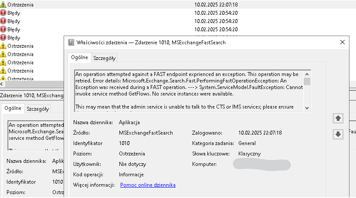Viewport: 356px width, 198px height.
Task: Click the first Ostrzeżenia warning icon below the errors
Action: (3, 46)
